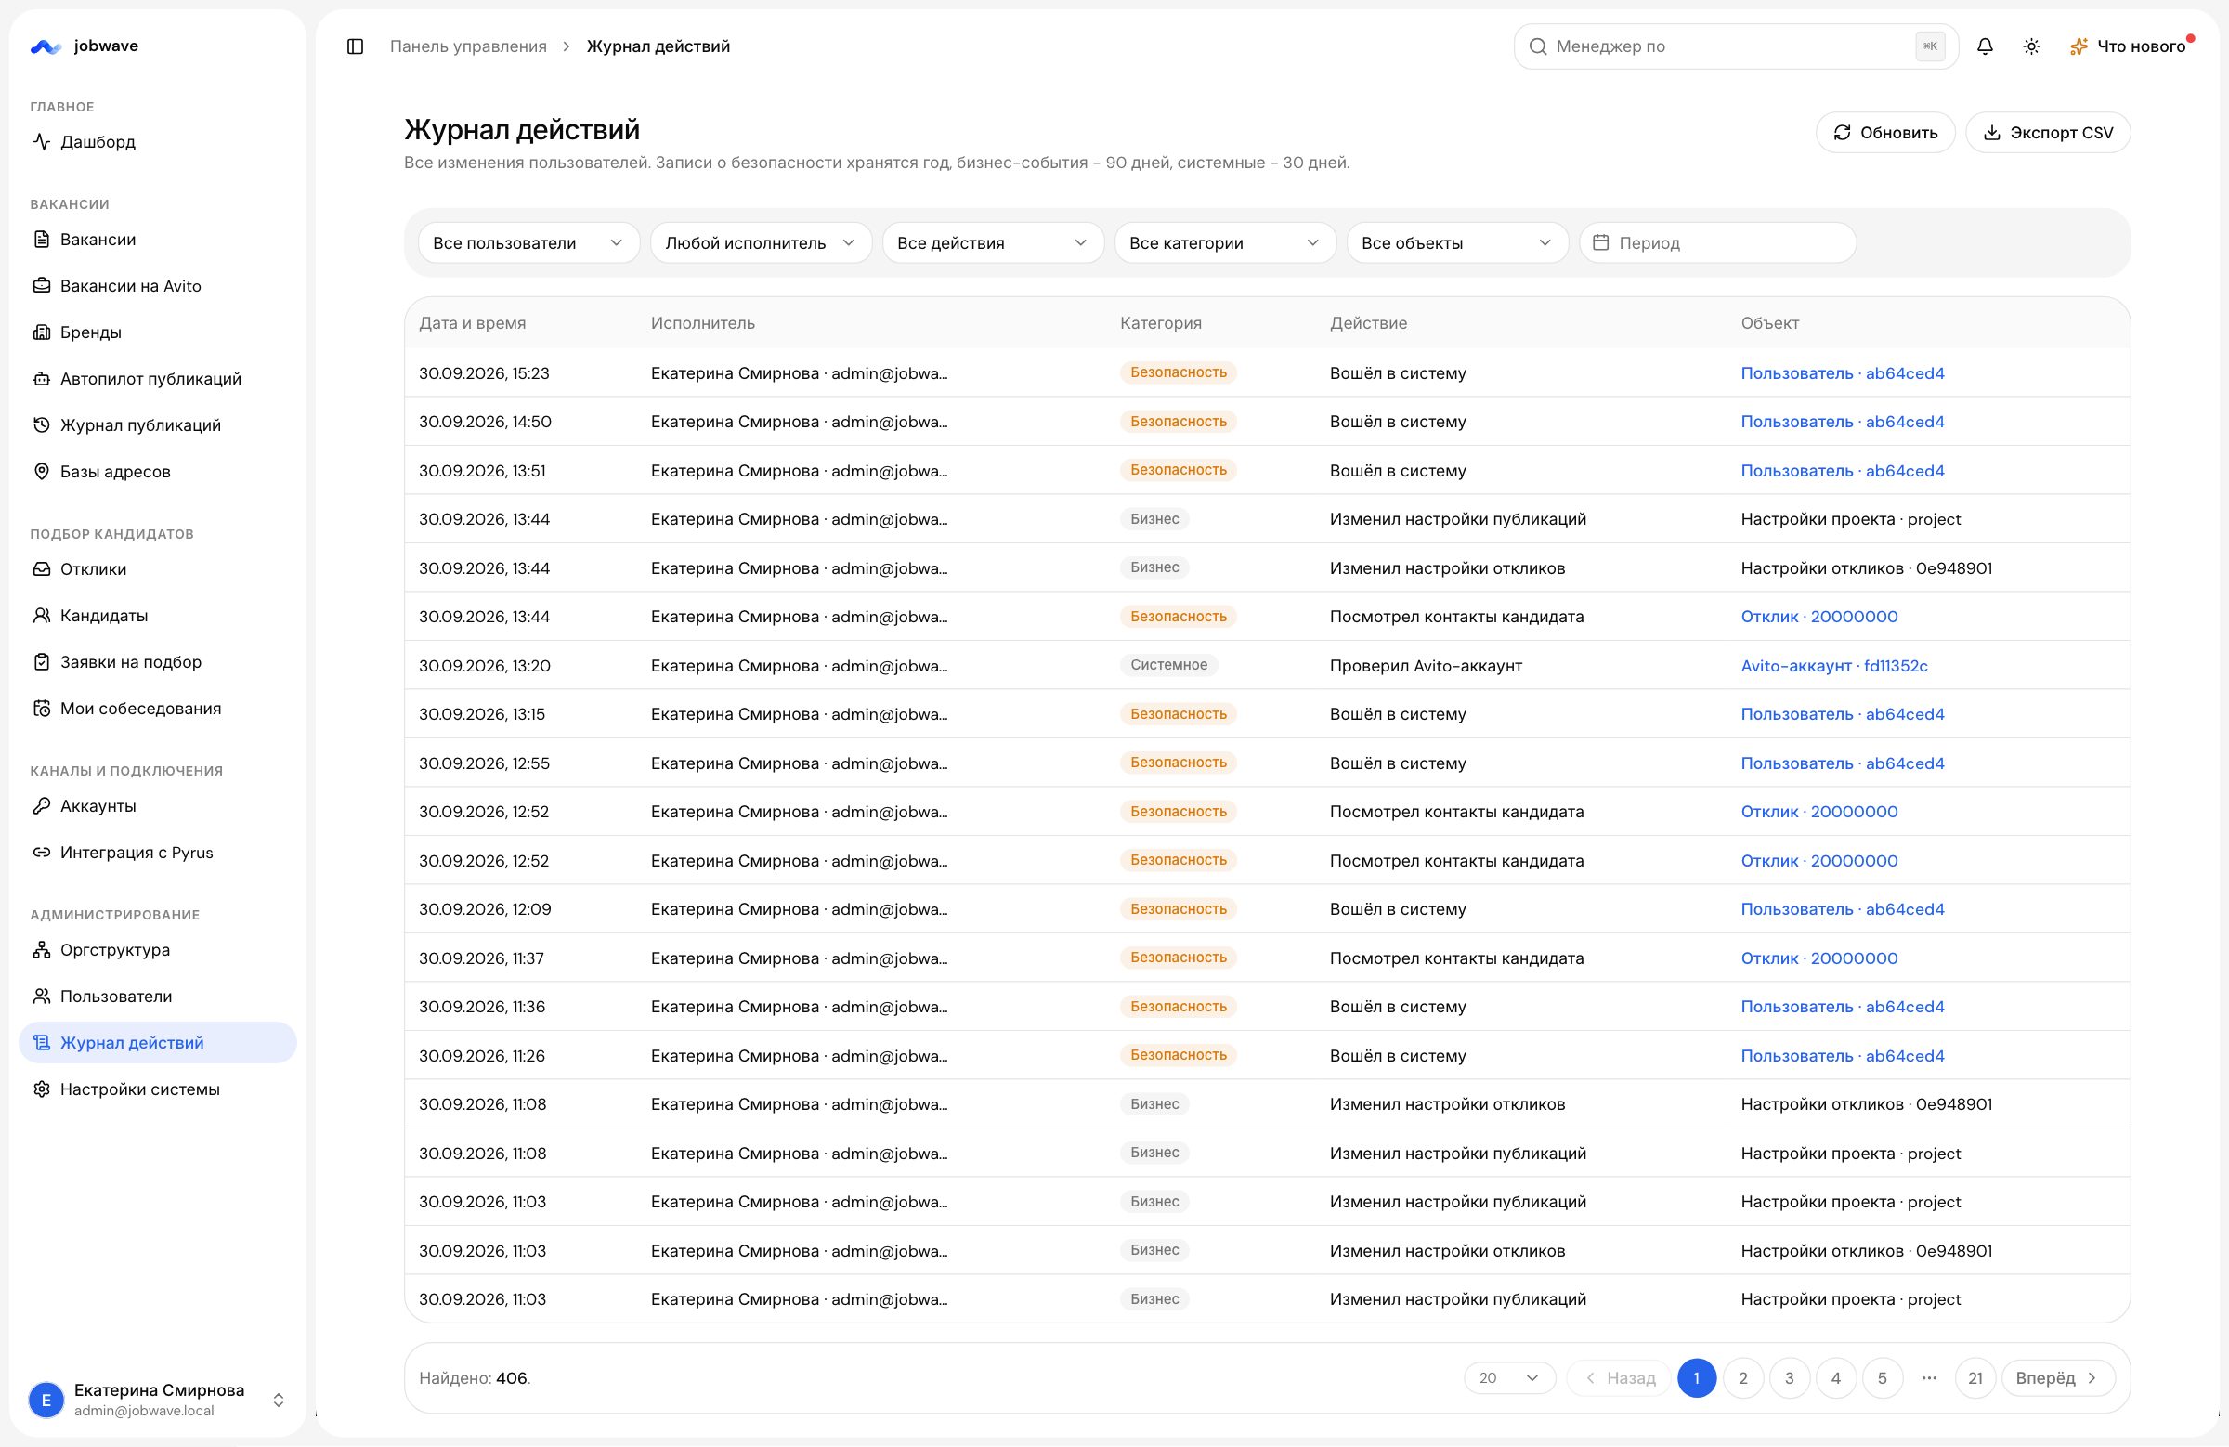The width and height of the screenshot is (2229, 1447).
Task: Go to page 2 of results
Action: pos(1743,1377)
